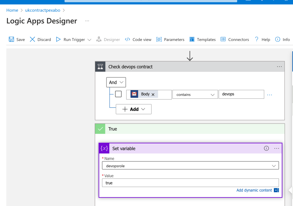Click the Run Trigger label
This screenshot has height=206, width=293.
point(74,40)
